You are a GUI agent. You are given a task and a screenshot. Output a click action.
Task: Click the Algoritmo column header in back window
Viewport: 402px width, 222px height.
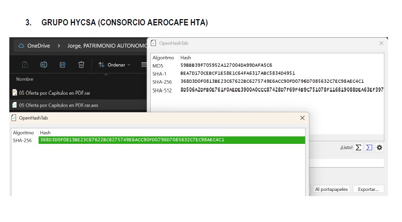(x=163, y=57)
